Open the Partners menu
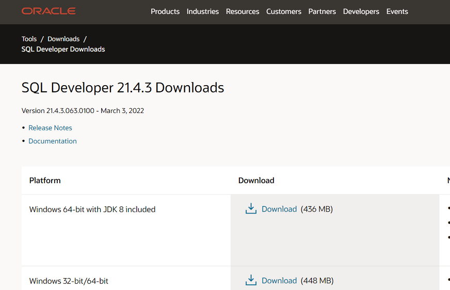This screenshot has width=450, height=290. pos(322,11)
